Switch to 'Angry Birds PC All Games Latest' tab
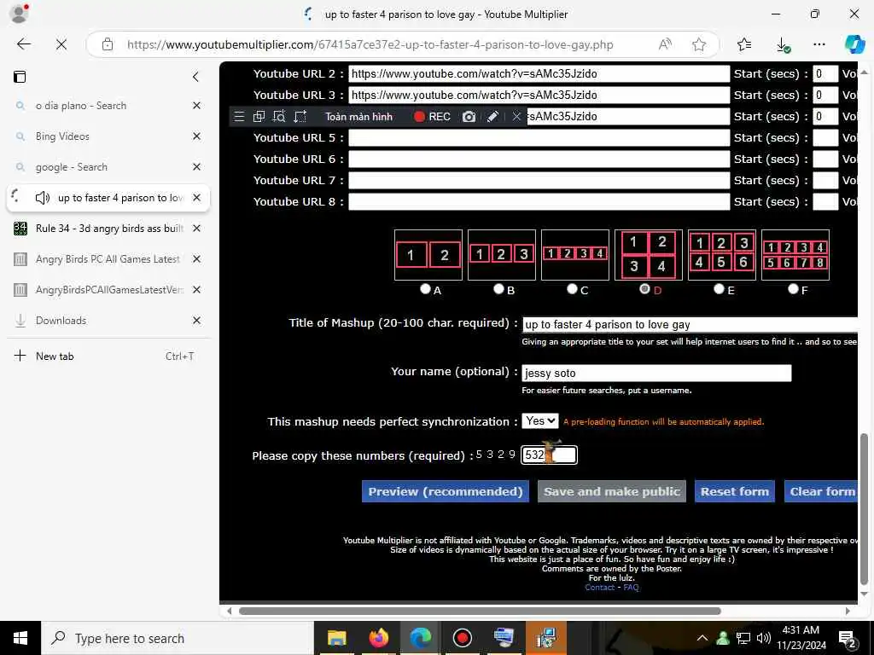Screen dimensions: 874x655 (108, 259)
